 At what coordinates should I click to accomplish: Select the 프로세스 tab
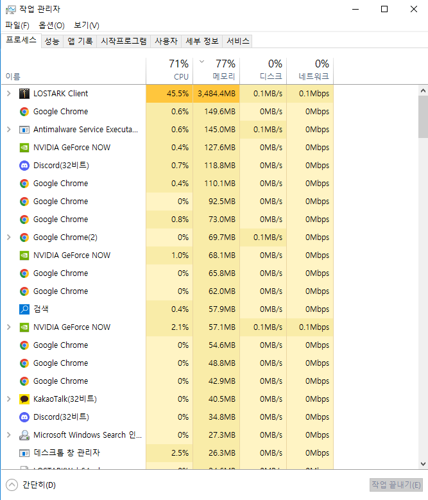(21, 40)
